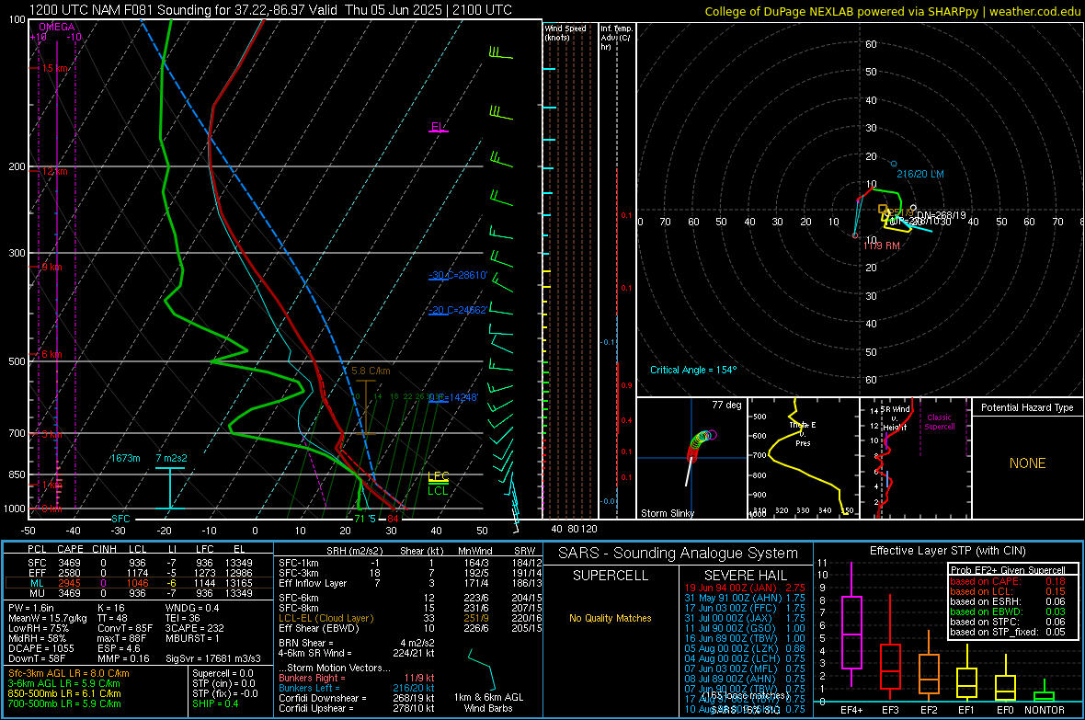Click the yellow 'LFC' level label

pos(439,476)
